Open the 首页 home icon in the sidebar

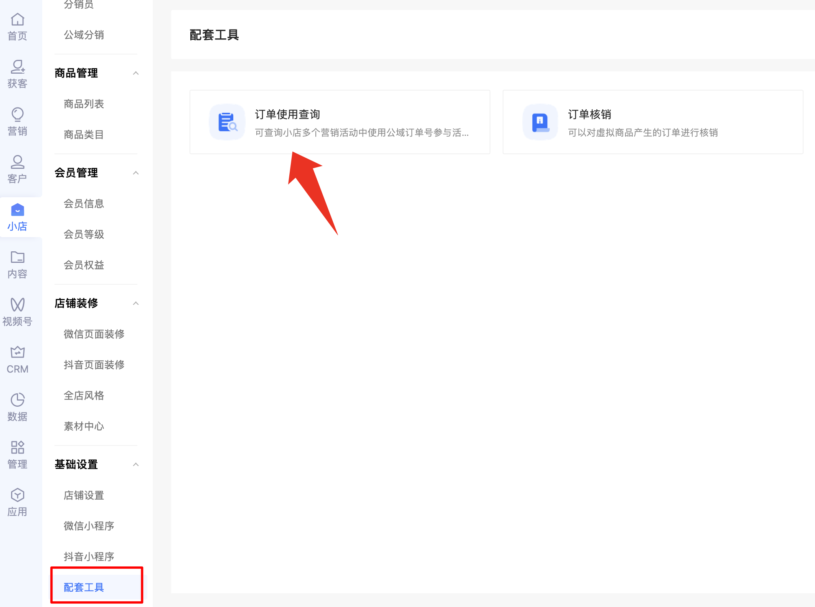tap(17, 20)
